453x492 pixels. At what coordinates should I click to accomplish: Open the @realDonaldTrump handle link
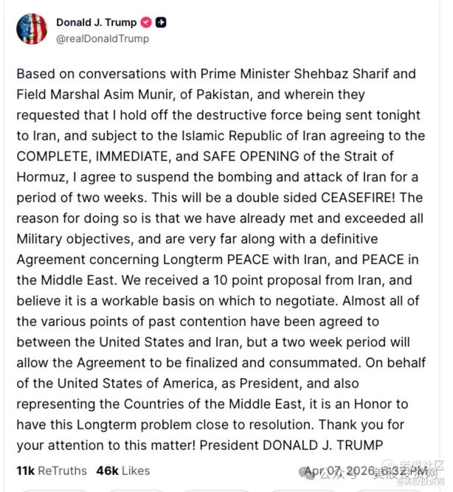103,38
